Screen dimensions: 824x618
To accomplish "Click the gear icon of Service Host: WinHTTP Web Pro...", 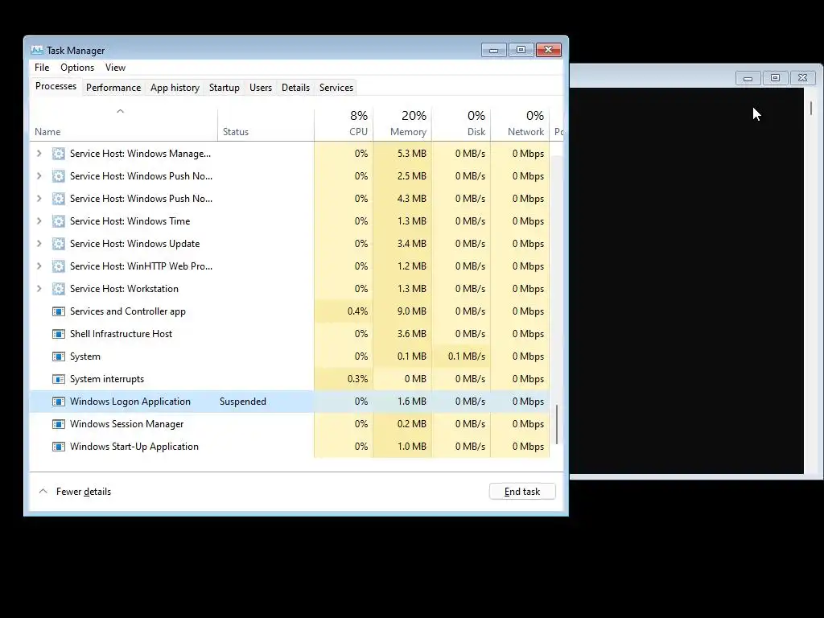I will pyautogui.click(x=58, y=266).
